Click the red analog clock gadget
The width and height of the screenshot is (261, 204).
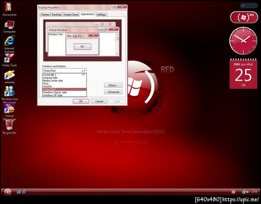click(x=243, y=41)
